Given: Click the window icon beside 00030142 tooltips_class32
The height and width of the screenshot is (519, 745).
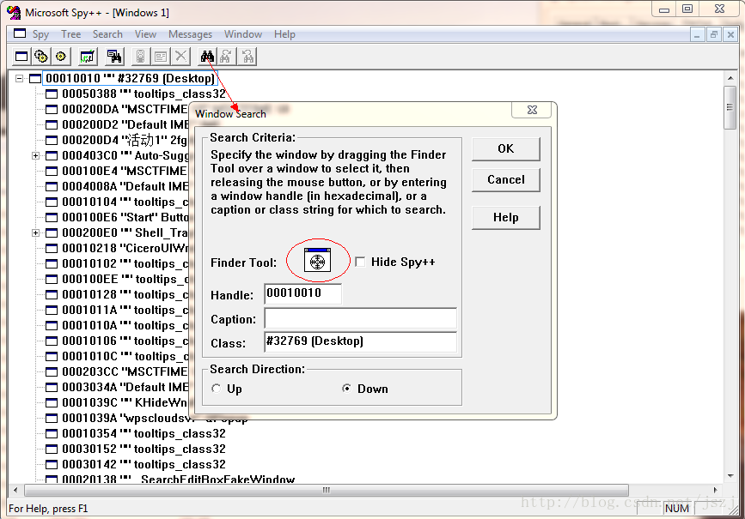Looking at the screenshot, I should coord(52,464).
